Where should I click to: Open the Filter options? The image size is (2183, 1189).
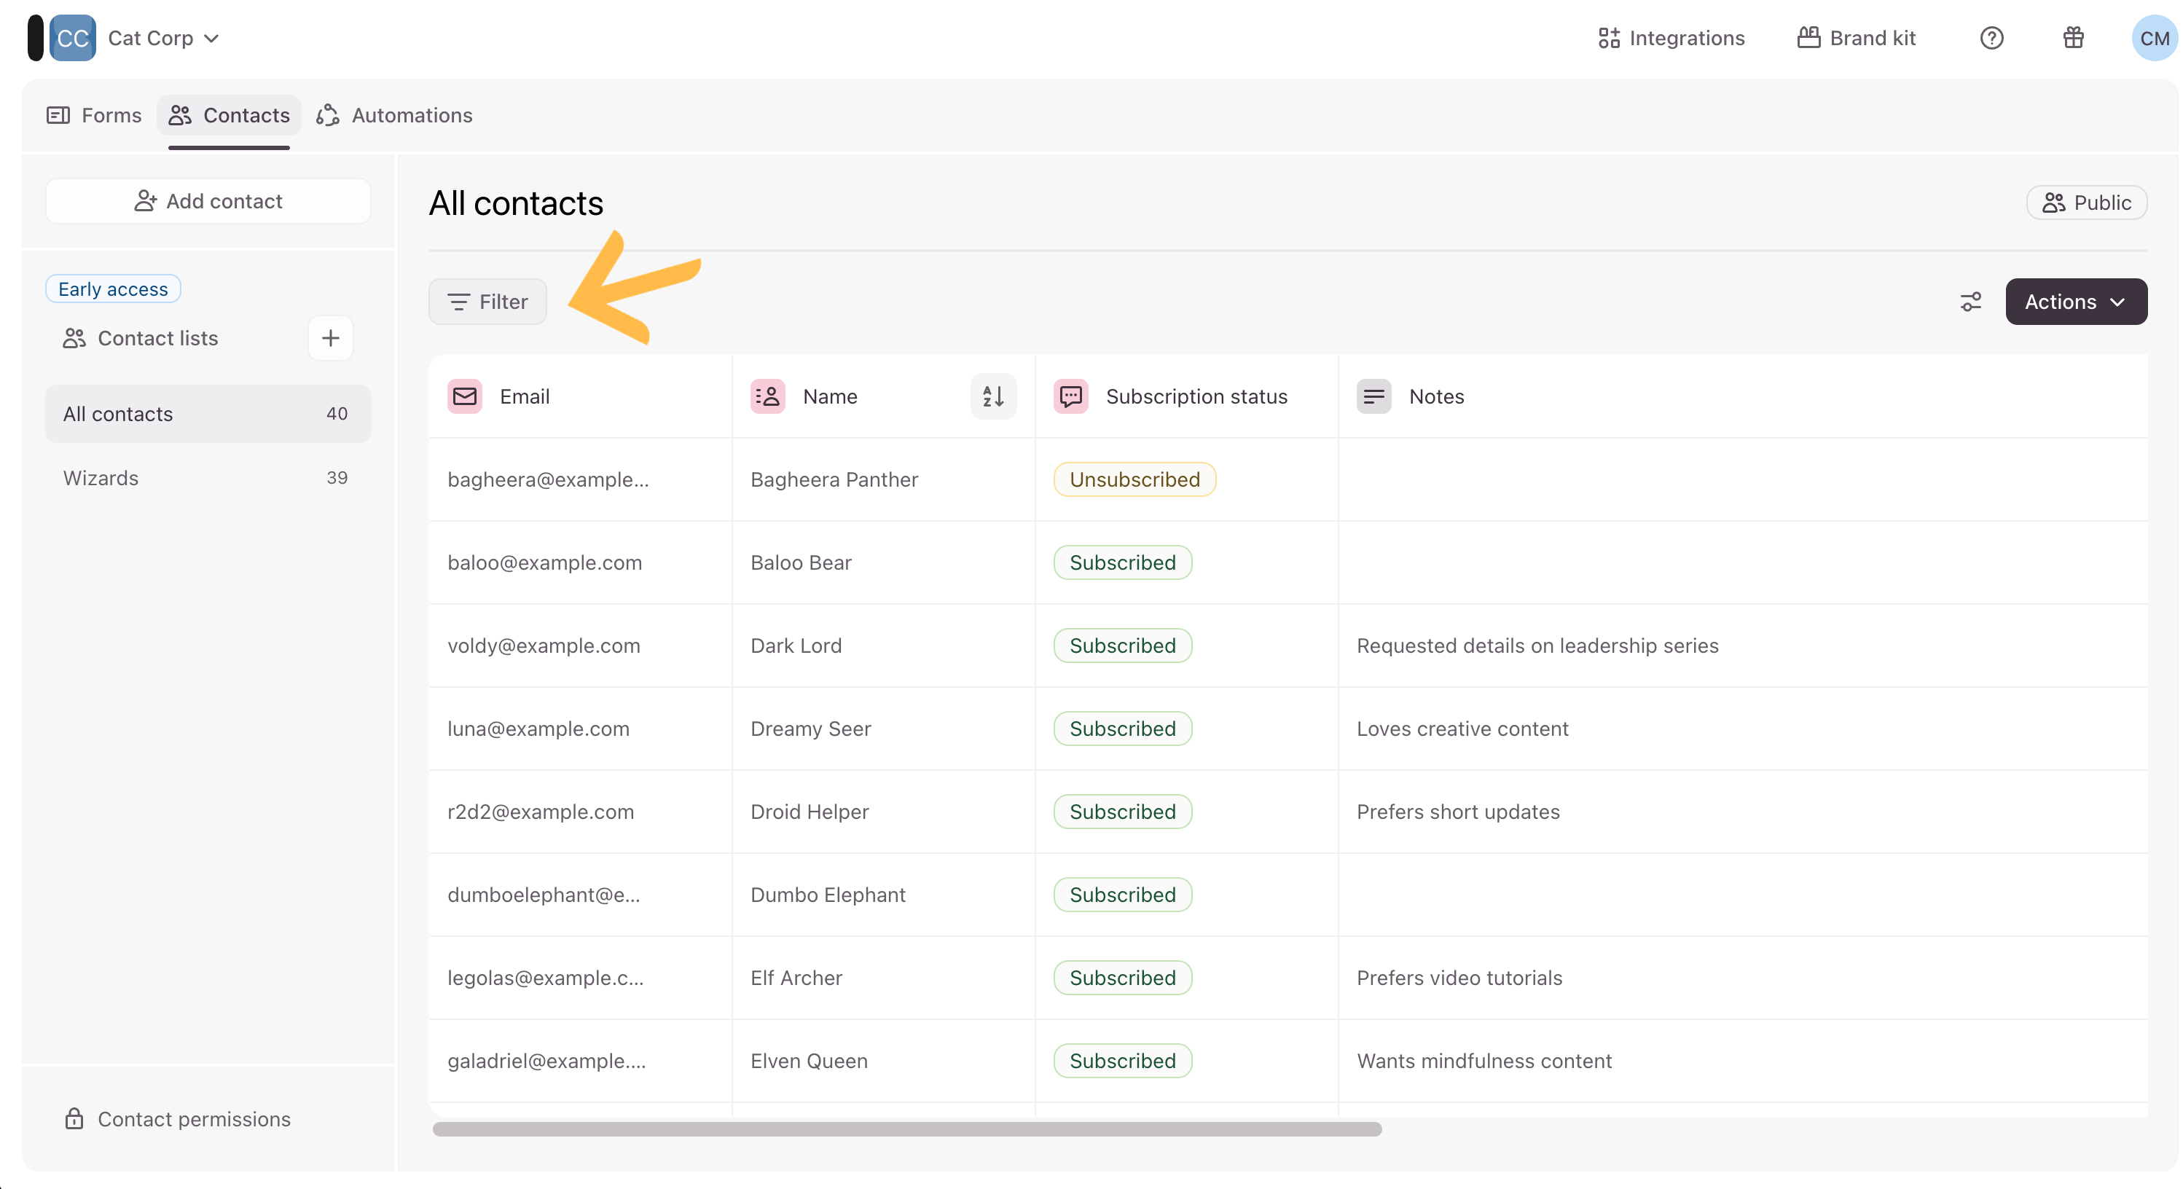coord(487,302)
